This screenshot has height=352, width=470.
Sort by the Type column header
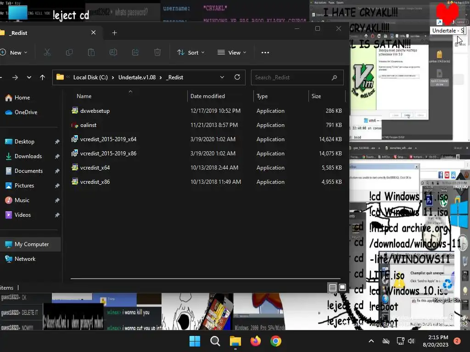(262, 96)
